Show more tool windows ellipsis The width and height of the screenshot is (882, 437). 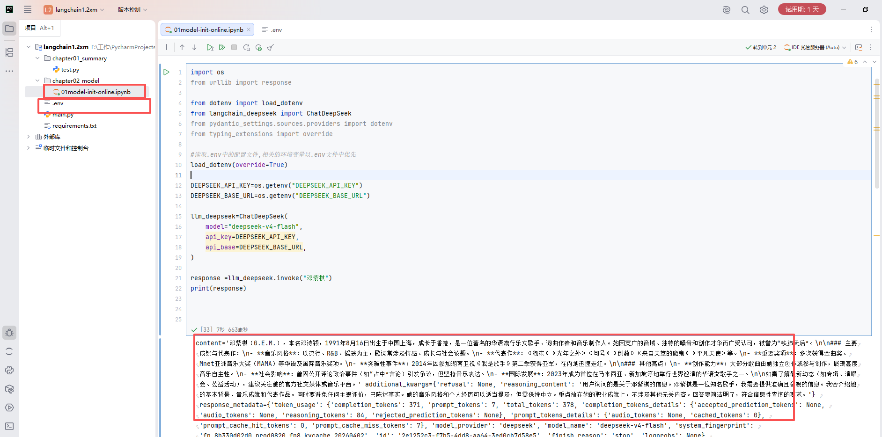[9, 71]
